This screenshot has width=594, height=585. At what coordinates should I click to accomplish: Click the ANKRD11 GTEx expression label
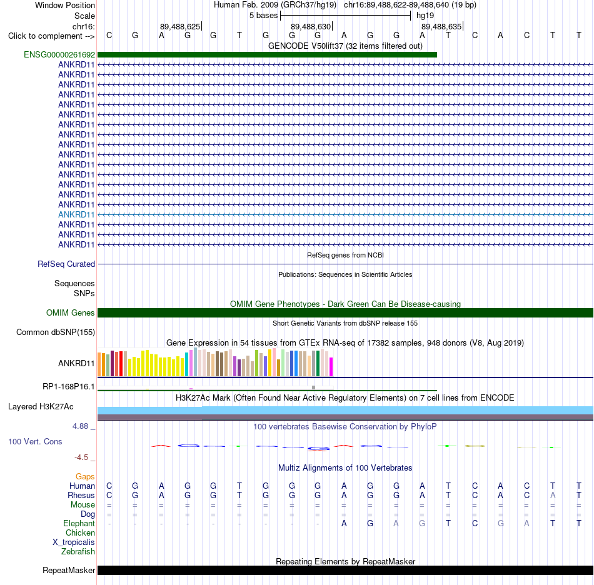(76, 364)
